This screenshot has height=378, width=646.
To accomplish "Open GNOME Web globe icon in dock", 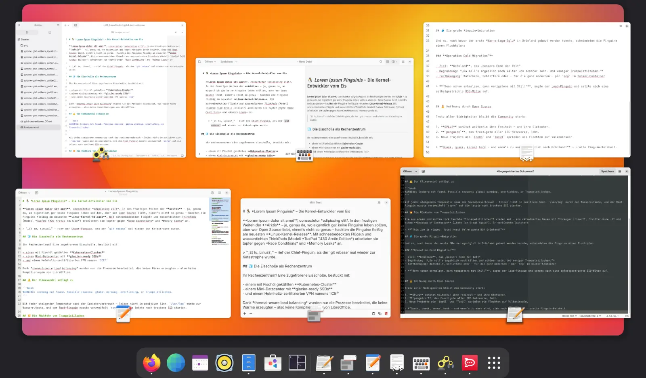I will click(x=176, y=363).
